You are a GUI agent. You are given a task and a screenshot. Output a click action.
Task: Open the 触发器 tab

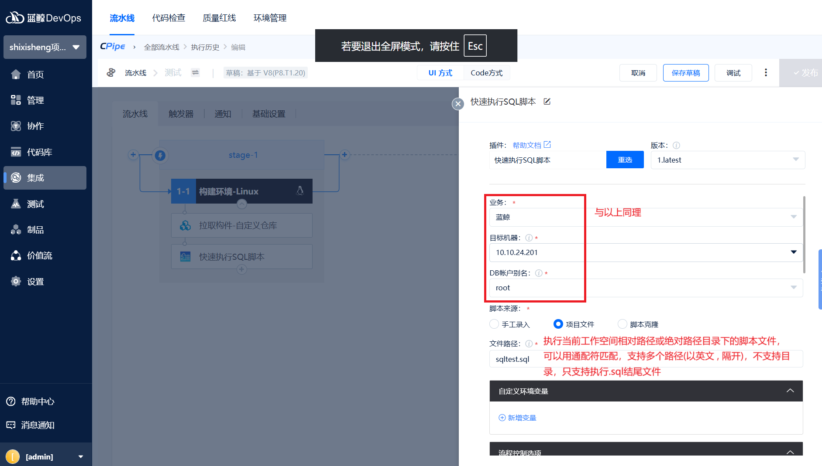pyautogui.click(x=181, y=114)
